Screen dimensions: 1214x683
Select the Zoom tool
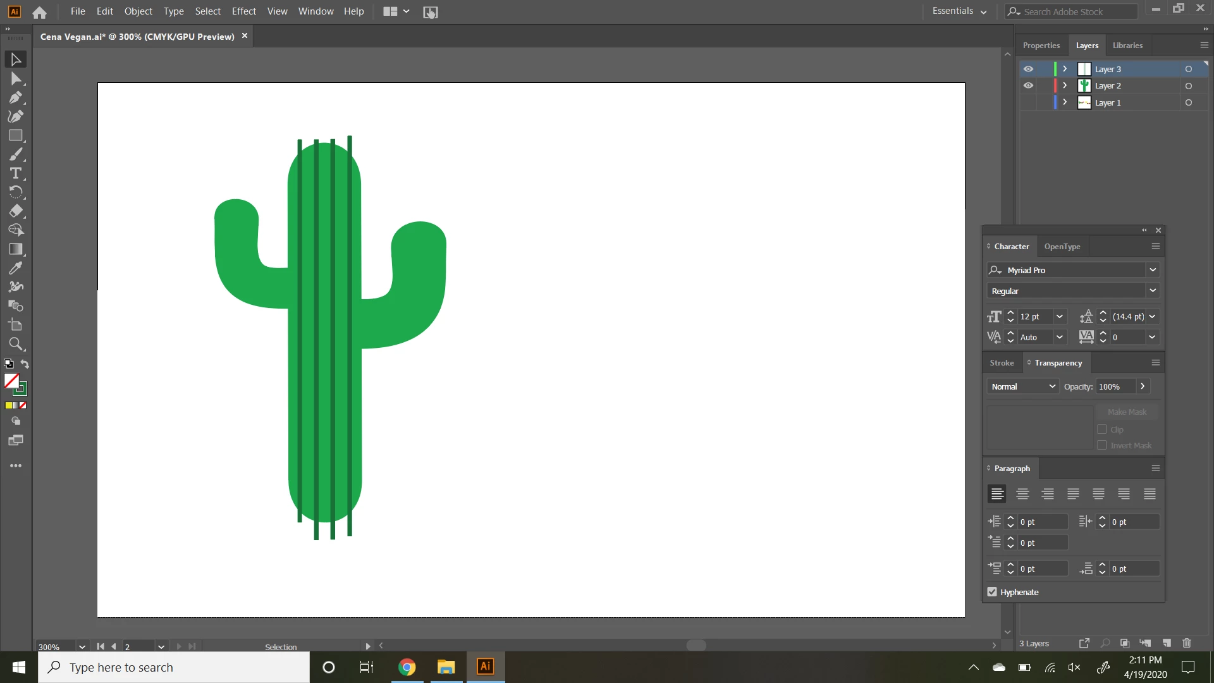coord(16,344)
